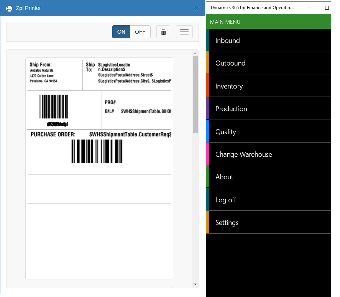
Task: Switch the printer toggle to OFF
Action: [140, 32]
